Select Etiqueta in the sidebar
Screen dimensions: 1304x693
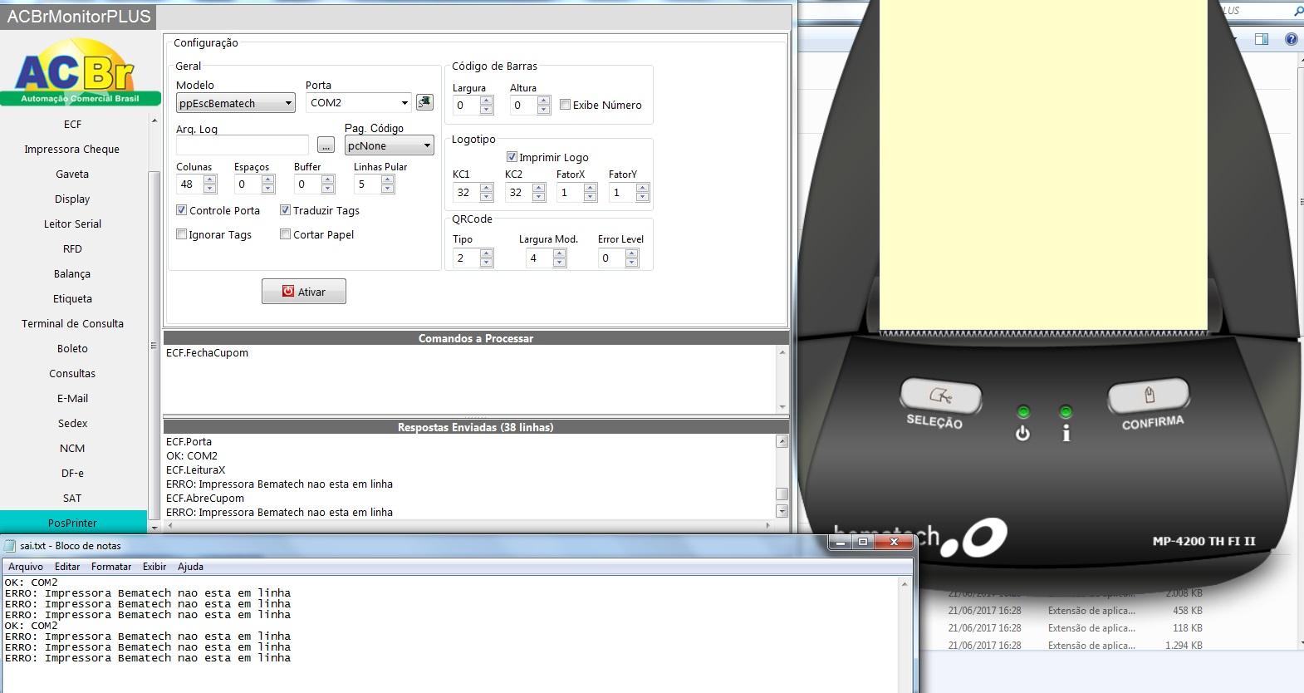pos(73,298)
